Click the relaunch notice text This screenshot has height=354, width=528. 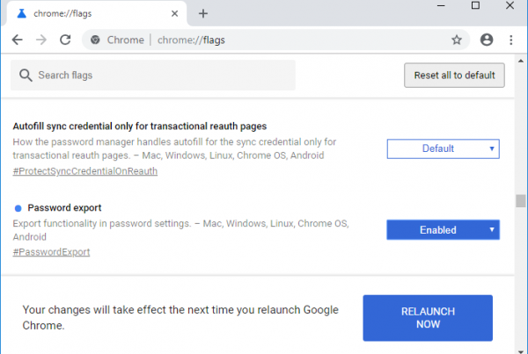pos(180,317)
